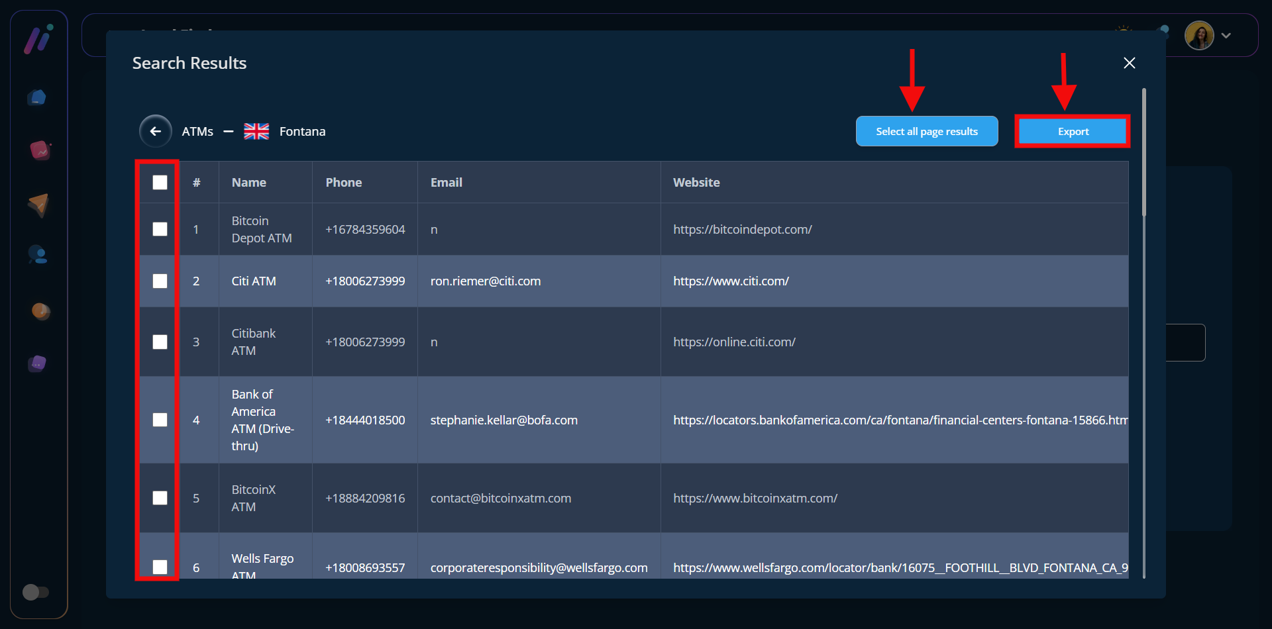Open the purple chat bubble sidebar icon
Image resolution: width=1272 pixels, height=629 pixels.
pyautogui.click(x=38, y=363)
